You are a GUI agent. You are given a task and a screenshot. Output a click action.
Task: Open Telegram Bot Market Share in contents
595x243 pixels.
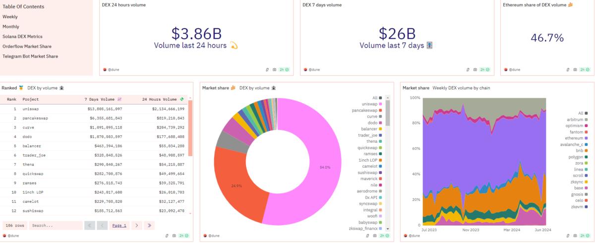30,57
